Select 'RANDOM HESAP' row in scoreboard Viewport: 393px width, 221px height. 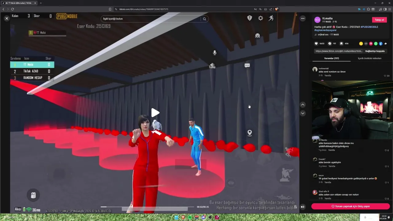pyautogui.click(x=32, y=78)
